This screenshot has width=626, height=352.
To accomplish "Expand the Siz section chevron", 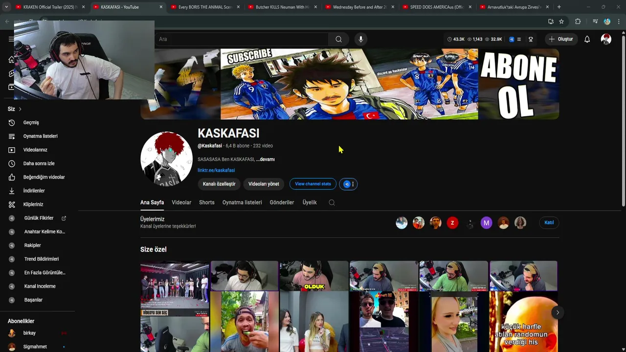I will tap(20, 109).
